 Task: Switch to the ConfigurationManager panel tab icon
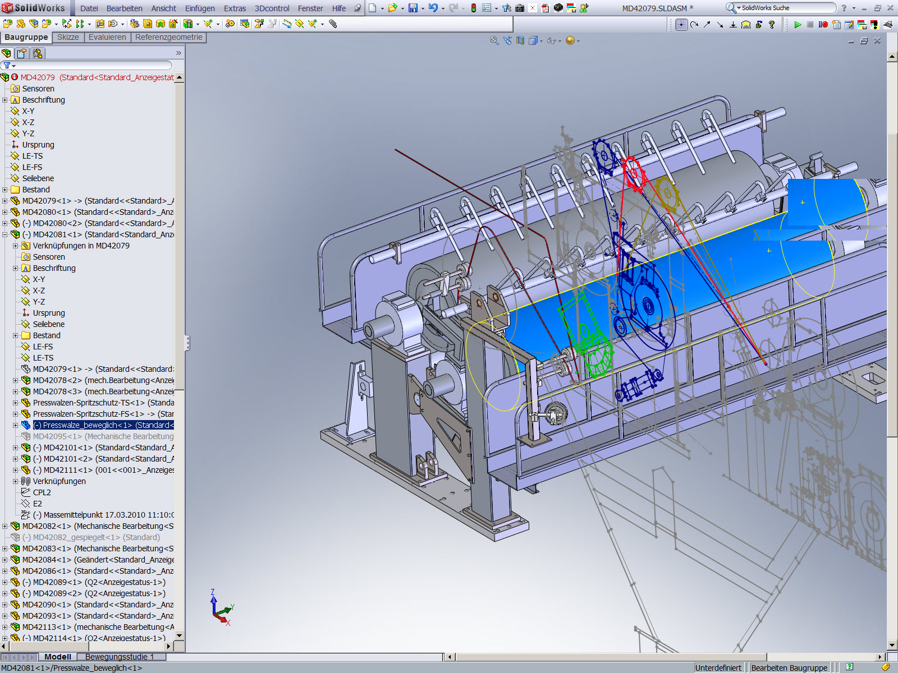37,53
